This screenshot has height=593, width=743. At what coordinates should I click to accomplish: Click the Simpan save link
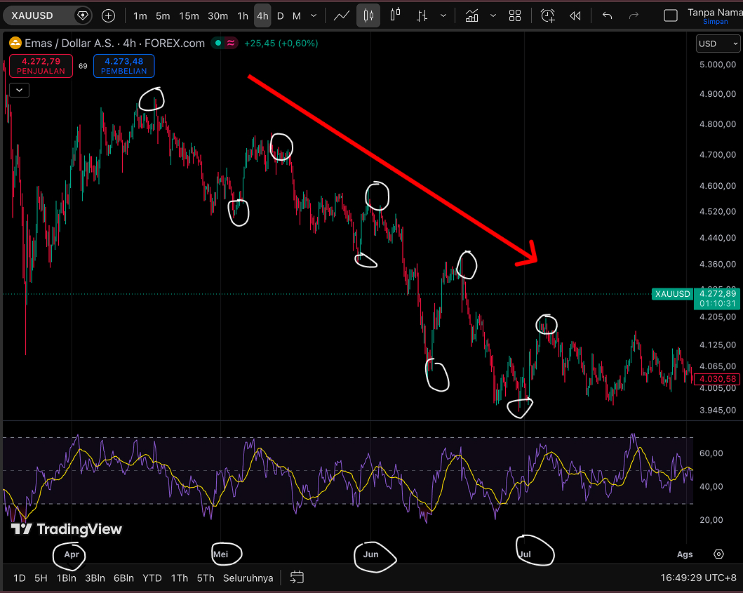tap(715, 22)
